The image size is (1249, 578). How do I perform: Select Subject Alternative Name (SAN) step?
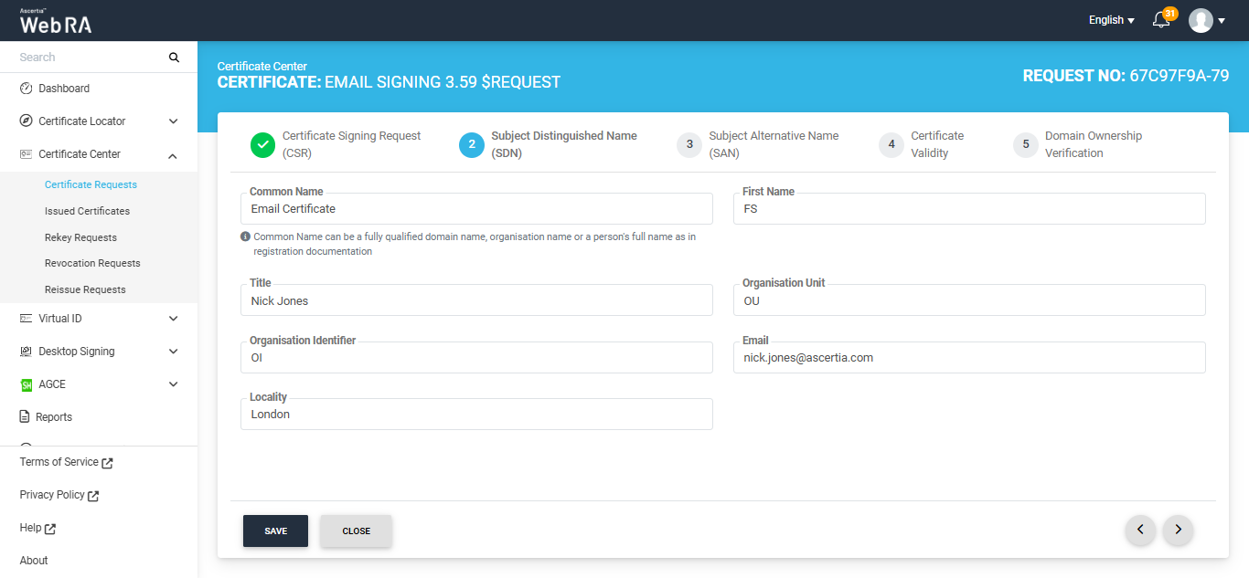tap(774, 144)
